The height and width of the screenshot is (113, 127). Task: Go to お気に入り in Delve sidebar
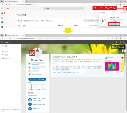[7, 58]
